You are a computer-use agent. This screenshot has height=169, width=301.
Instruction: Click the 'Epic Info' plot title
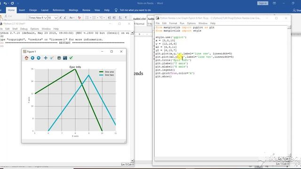(x=75, y=67)
